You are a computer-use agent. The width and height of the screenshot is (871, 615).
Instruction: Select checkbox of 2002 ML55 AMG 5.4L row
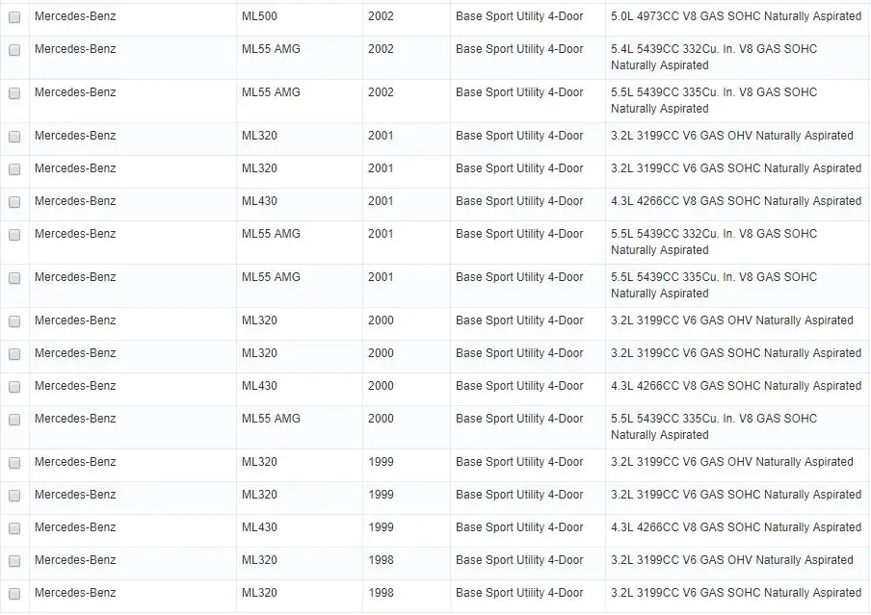14,50
